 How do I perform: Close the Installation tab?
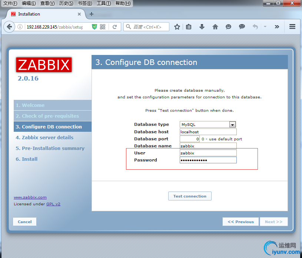(x=79, y=14)
